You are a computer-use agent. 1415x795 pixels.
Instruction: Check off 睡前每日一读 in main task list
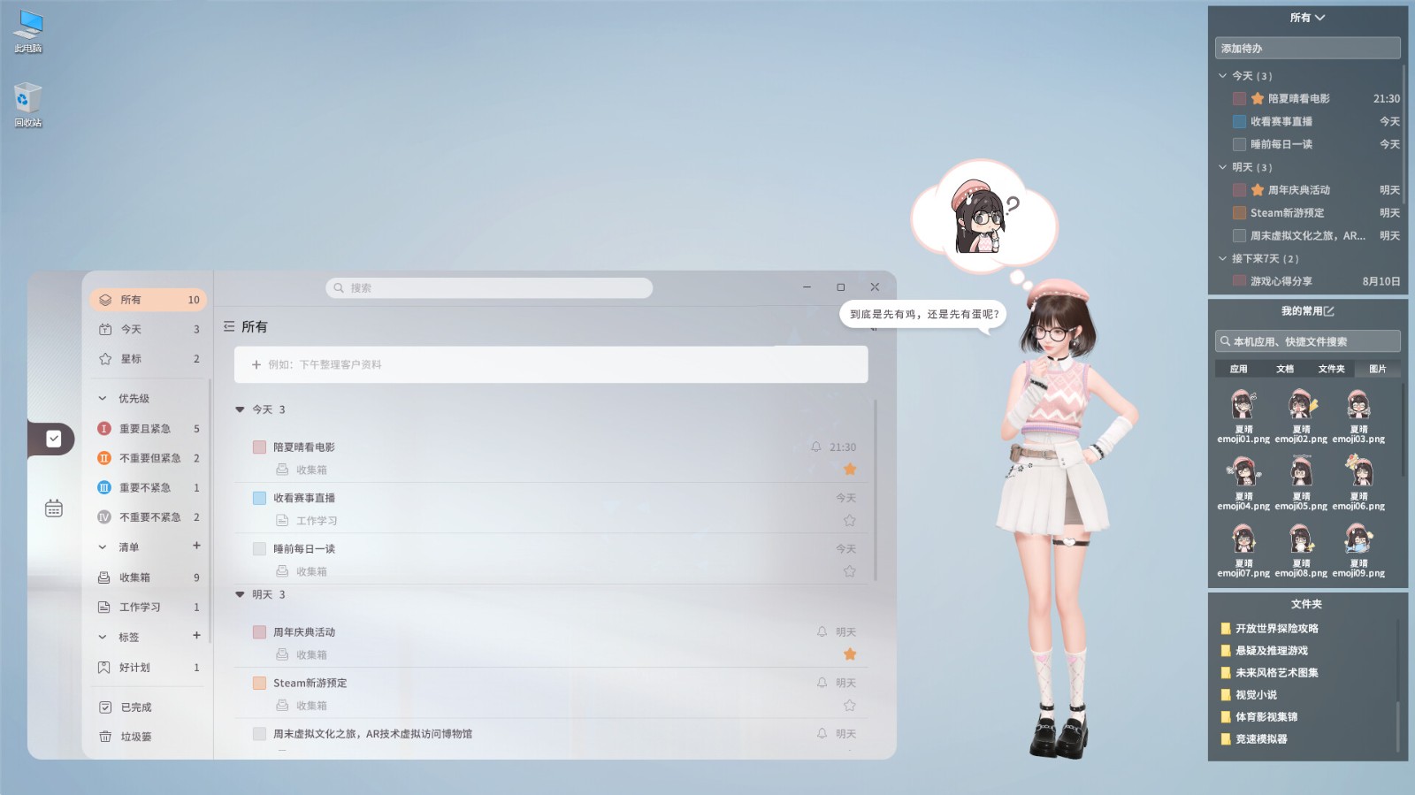(x=259, y=549)
